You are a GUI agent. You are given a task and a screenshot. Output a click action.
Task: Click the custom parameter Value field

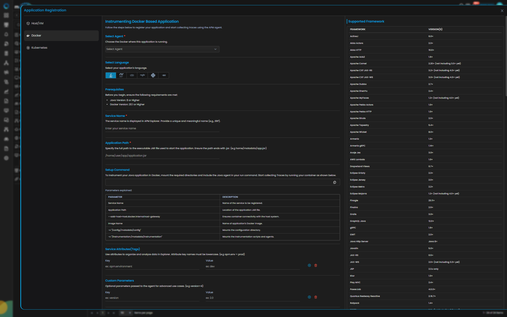pyautogui.click(x=252, y=298)
